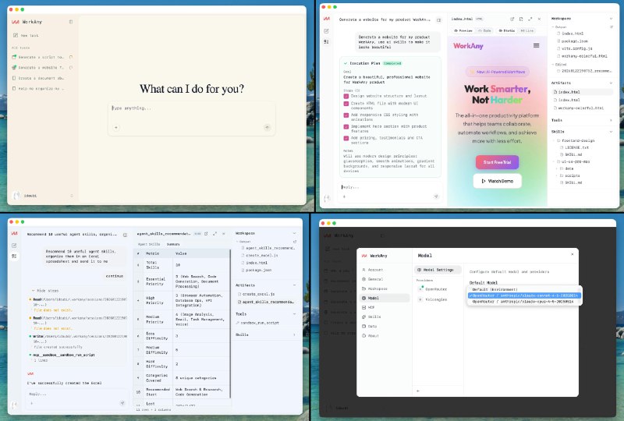The image size is (624, 421).
Task: Close the index.html preview panel
Action: pyautogui.click(x=540, y=18)
